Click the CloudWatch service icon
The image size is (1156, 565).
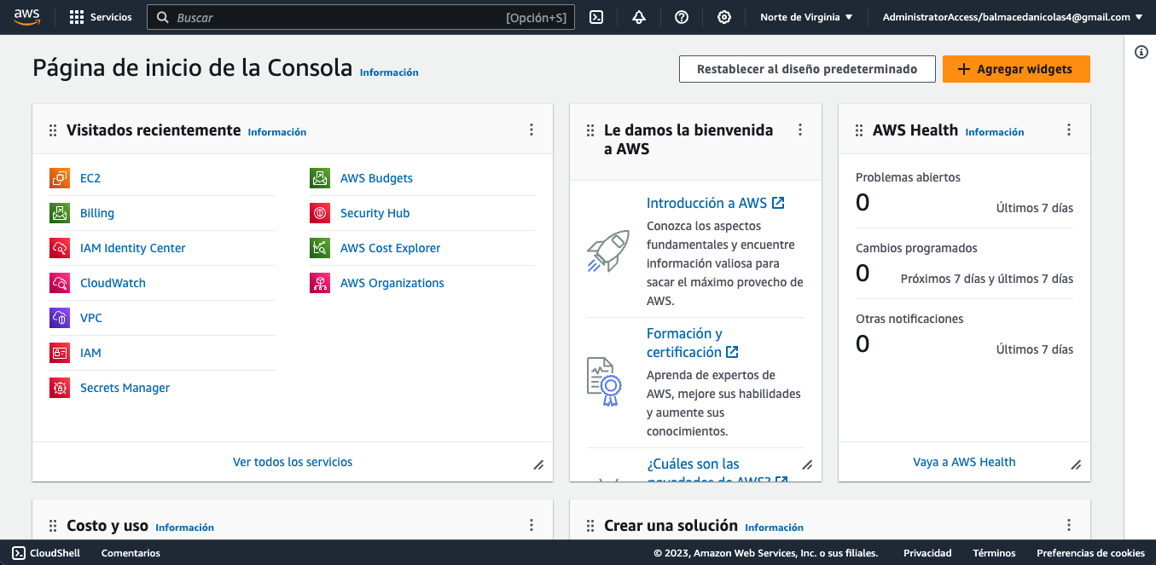(59, 283)
